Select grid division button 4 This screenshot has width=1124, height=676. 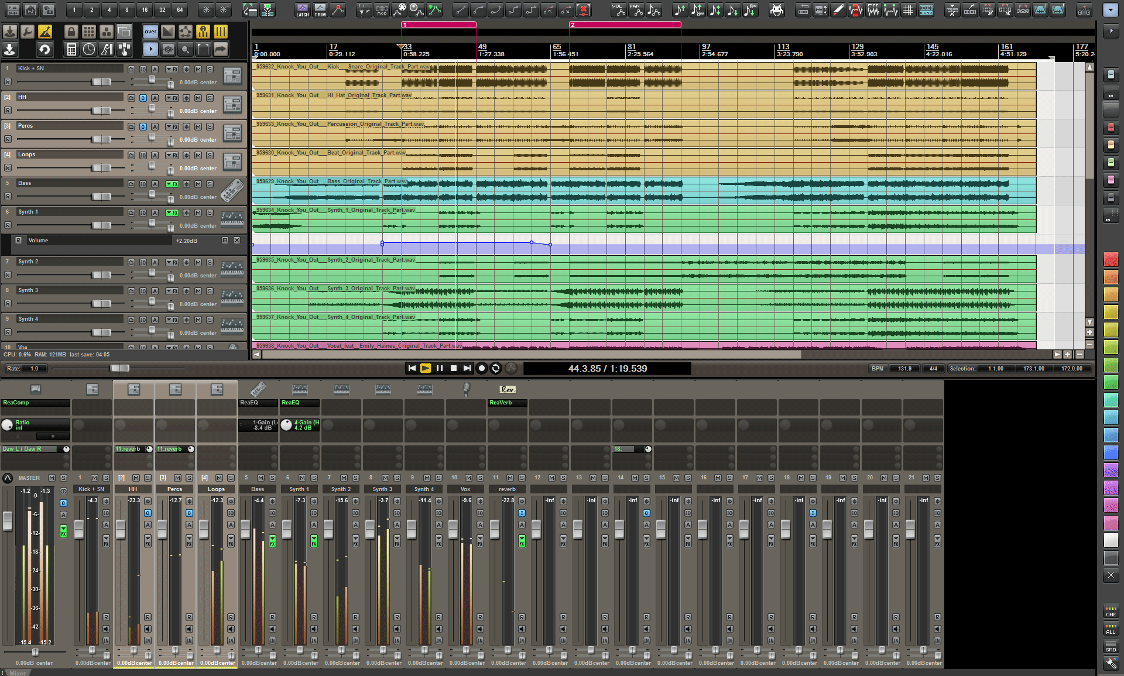coord(109,10)
